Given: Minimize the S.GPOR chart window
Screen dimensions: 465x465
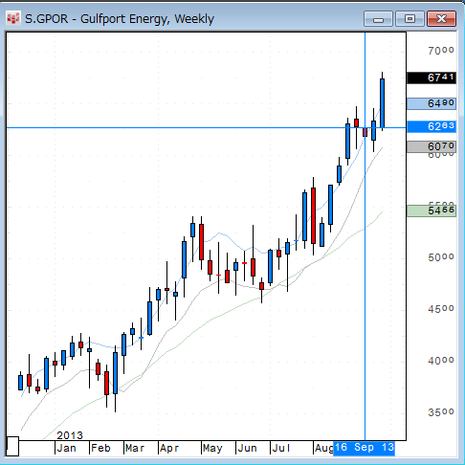Looking at the screenshot, I should coord(378,19).
